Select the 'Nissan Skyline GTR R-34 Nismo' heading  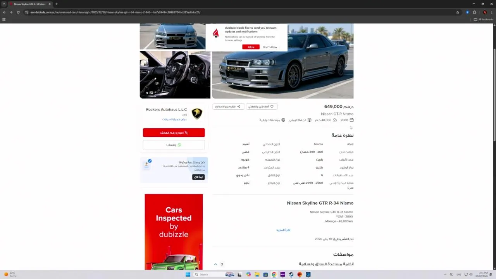320,203
